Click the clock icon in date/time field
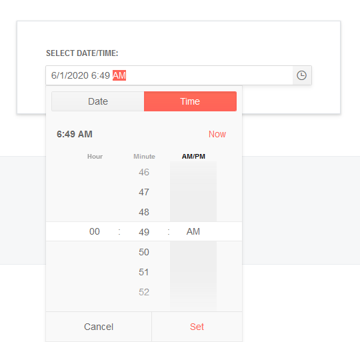360x342 pixels. pos(301,75)
